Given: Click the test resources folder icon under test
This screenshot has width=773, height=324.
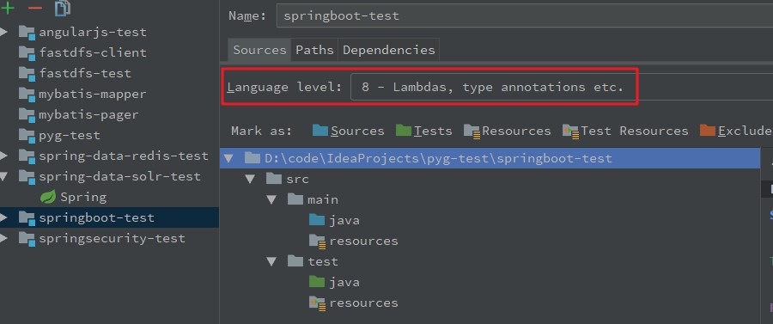Looking at the screenshot, I should (x=318, y=303).
